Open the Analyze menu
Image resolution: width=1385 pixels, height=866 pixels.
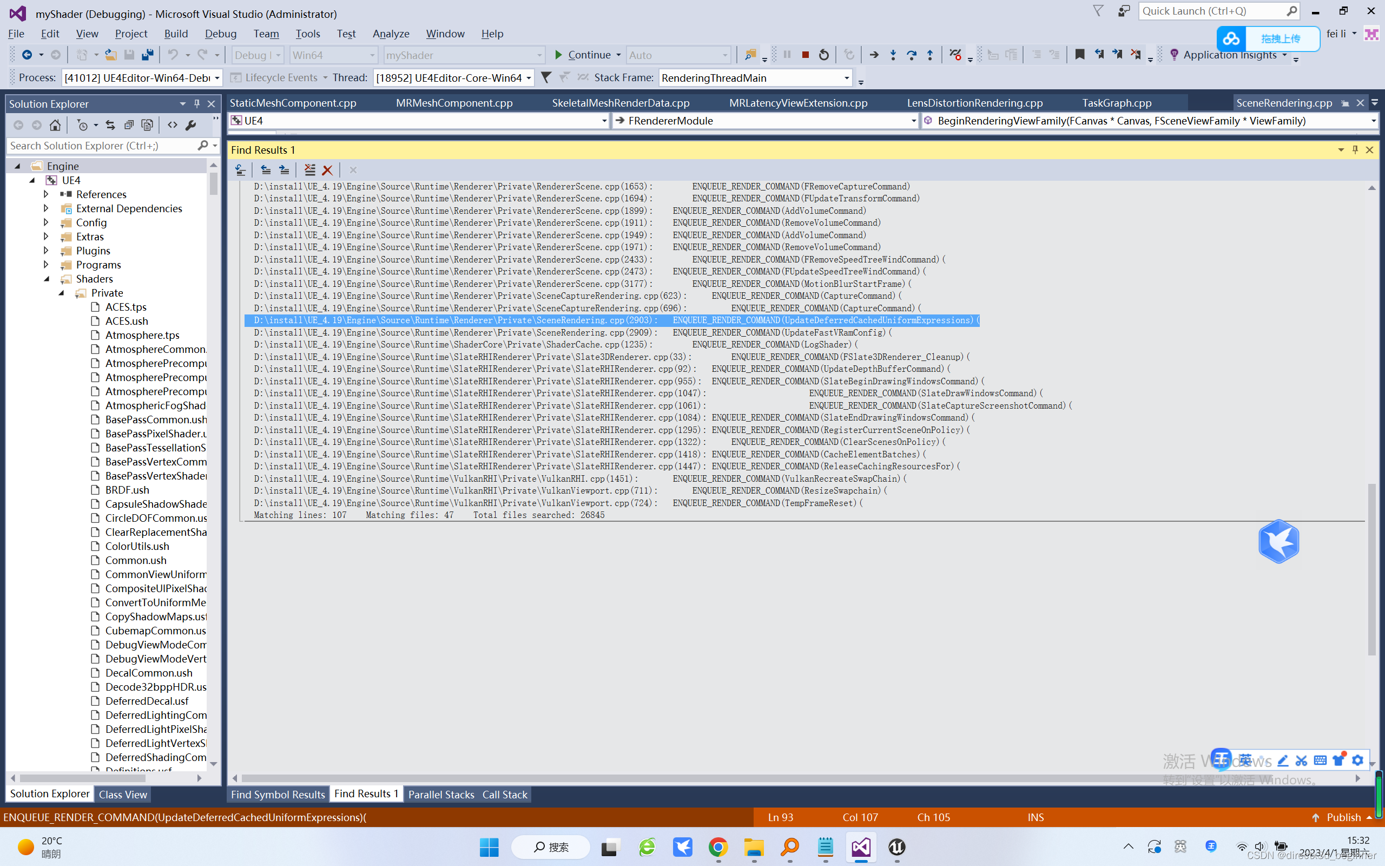391,34
